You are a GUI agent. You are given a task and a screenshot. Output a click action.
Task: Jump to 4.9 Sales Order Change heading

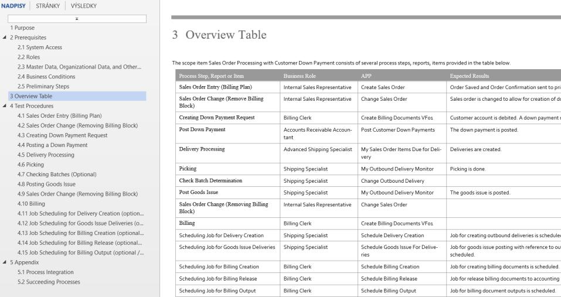(77, 194)
